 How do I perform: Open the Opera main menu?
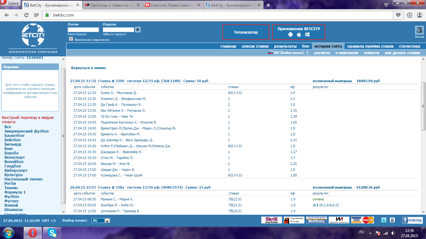(11, 4)
